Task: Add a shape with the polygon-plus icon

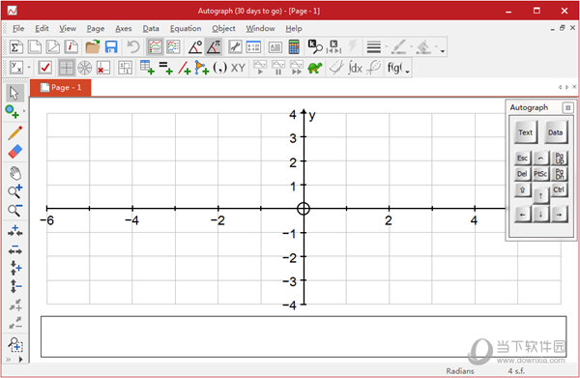Action: pyautogui.click(x=202, y=68)
